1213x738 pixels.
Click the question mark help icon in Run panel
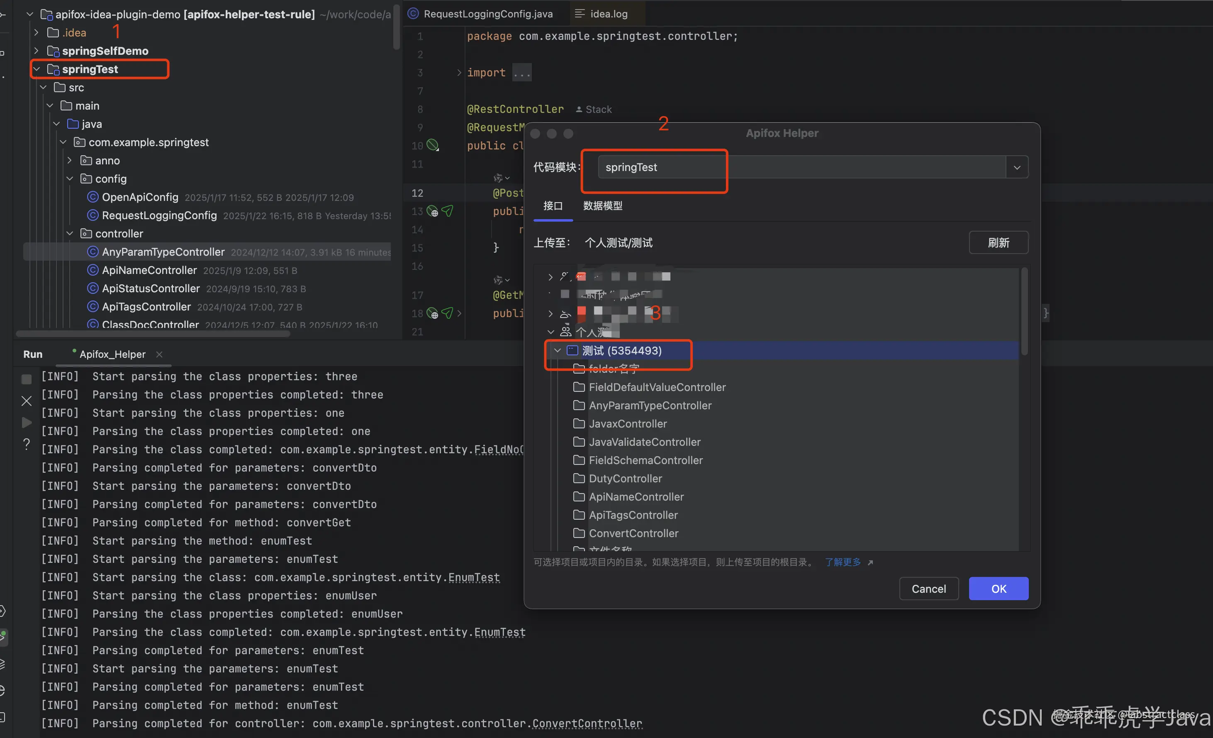(x=27, y=445)
